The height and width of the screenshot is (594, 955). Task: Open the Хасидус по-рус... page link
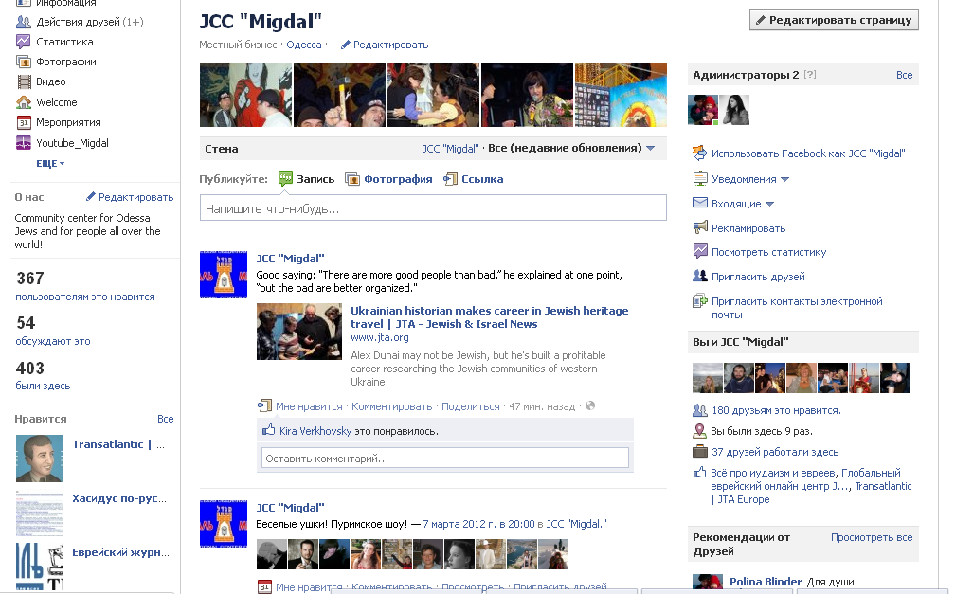point(119,498)
